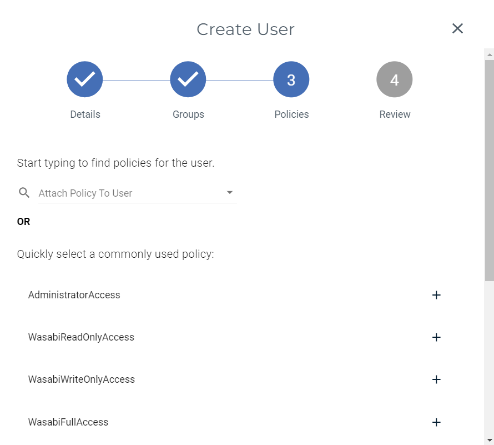The image size is (494, 445).
Task: Click the search magnifier icon
Action: pyautogui.click(x=24, y=193)
